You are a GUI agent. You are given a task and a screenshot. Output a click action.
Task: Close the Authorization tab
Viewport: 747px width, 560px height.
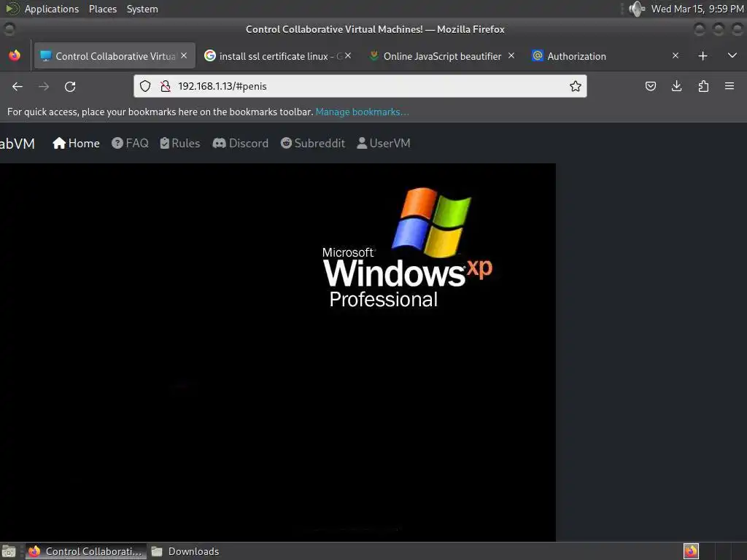click(675, 55)
